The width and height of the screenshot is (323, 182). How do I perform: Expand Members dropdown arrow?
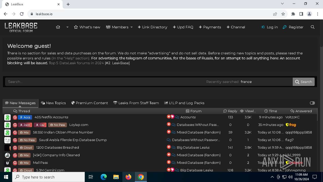coord(131,27)
